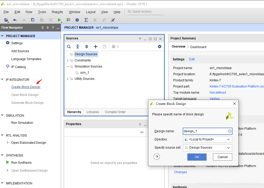Maximize the Sources panel
264x188 pixels.
point(150,39)
